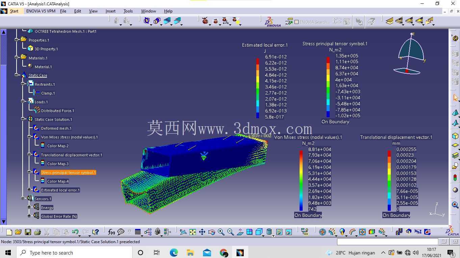
Task: Click the Zoom In magnifier
Action: 221,232
